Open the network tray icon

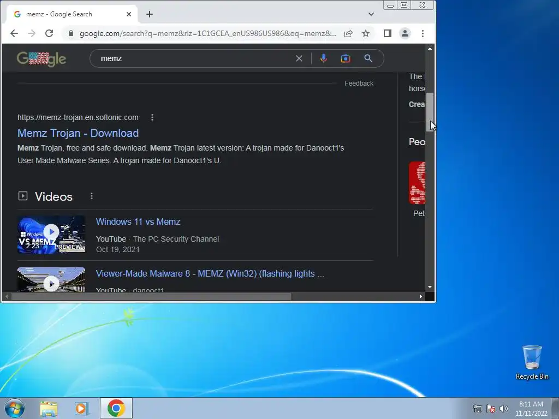[477, 409]
